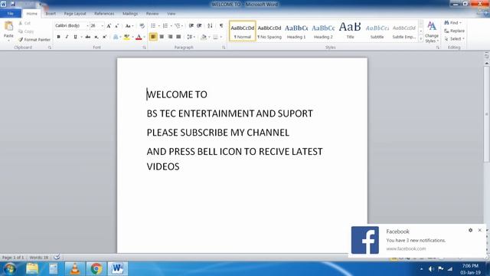Click the volume speaker tray icon

[431, 269]
